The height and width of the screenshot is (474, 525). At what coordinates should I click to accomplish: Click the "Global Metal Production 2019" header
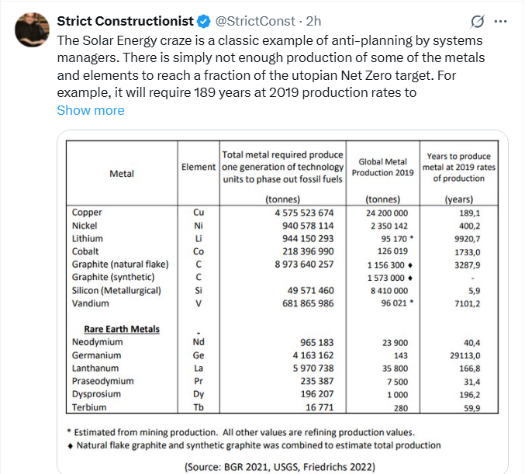[383, 167]
